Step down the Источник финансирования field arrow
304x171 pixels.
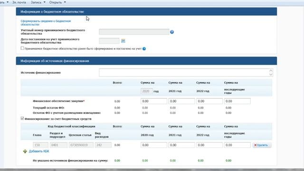(x=271, y=74)
